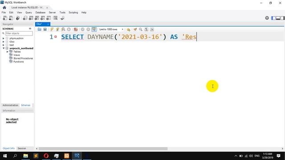Screen dimensions: 285x160
Task: Open File Explorer from taskbar
Action: (26, 156)
